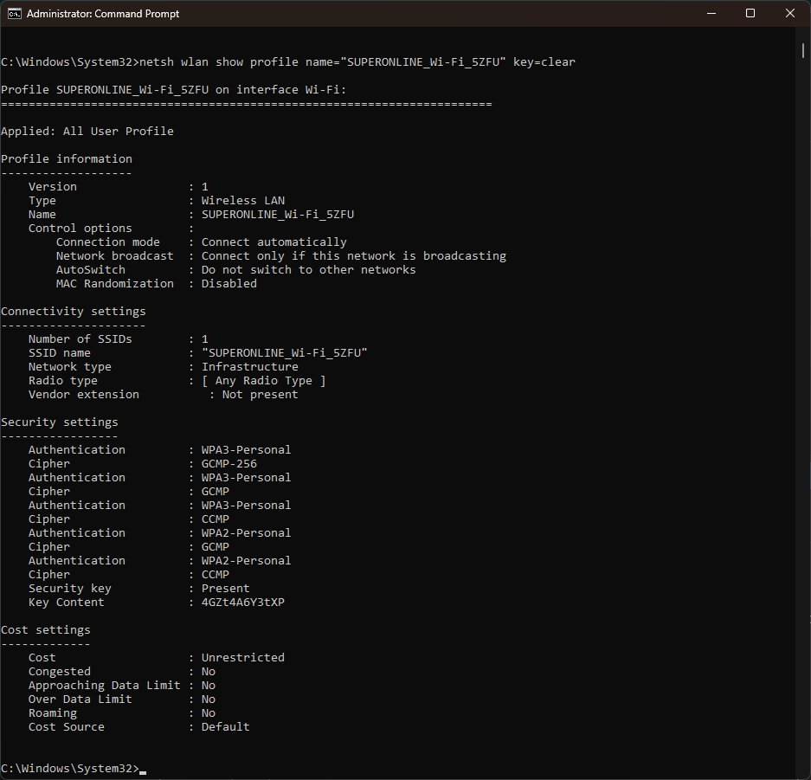
Task: Maximize the Command Prompt window
Action: pos(750,14)
